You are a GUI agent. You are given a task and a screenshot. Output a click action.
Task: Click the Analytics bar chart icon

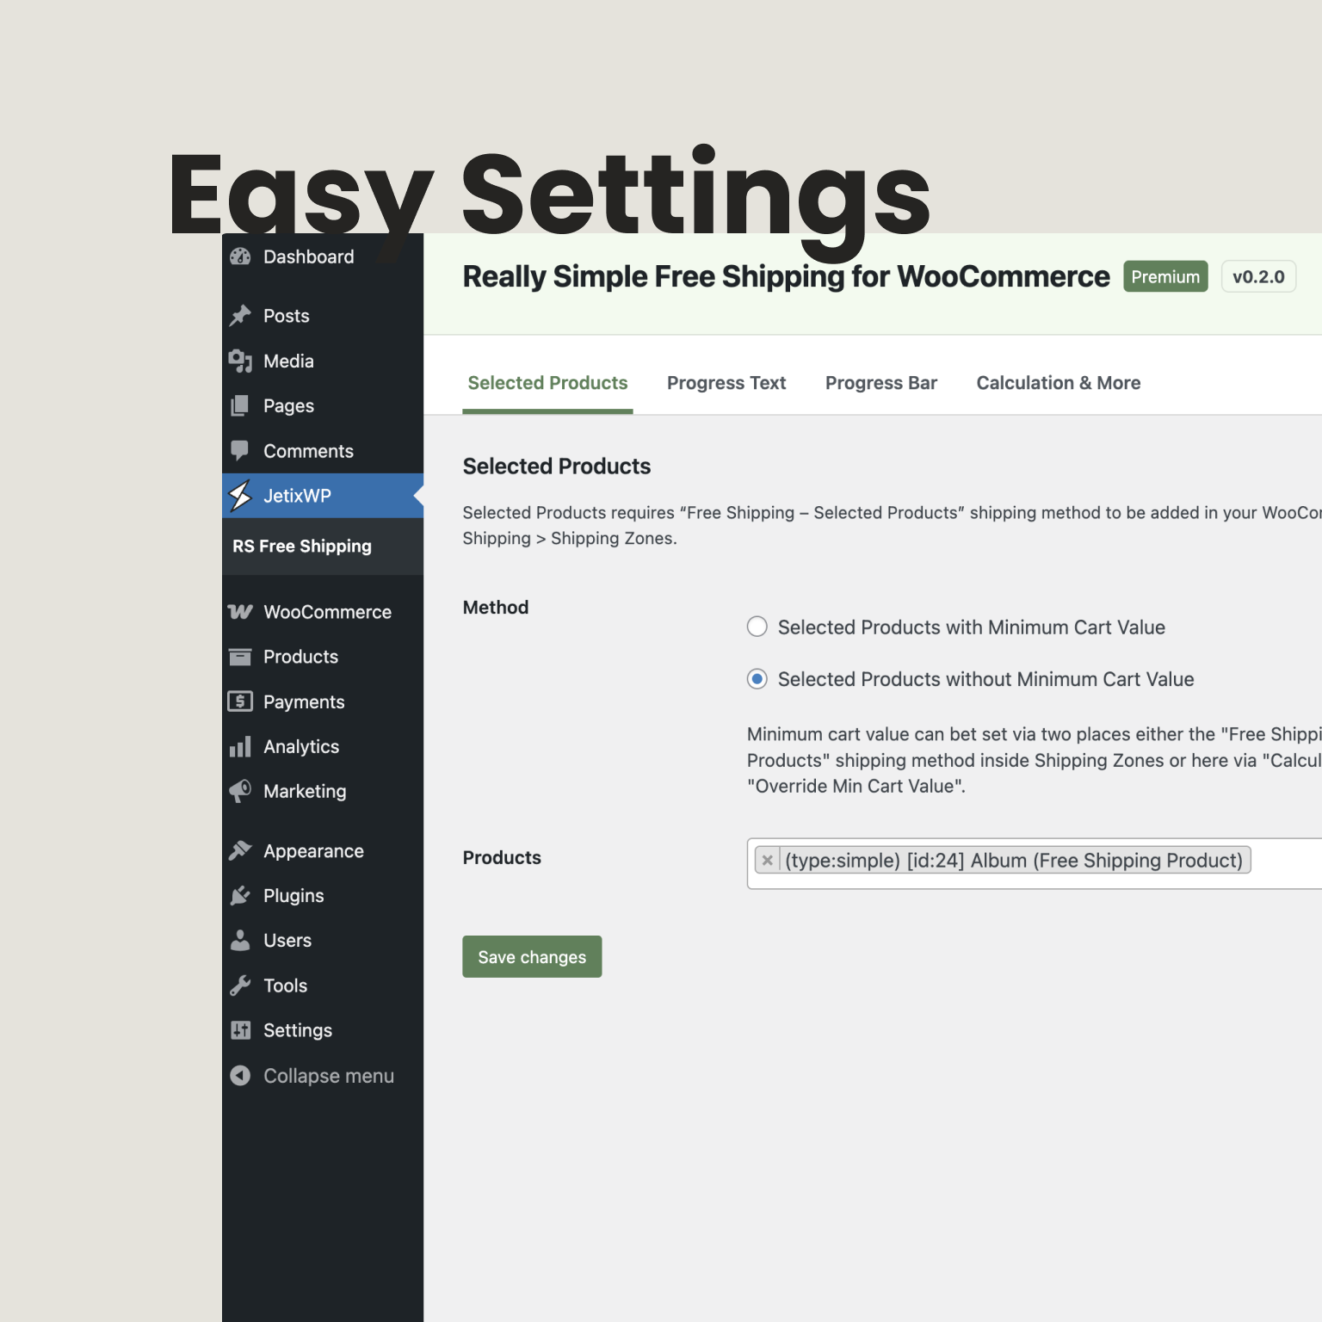click(x=240, y=746)
